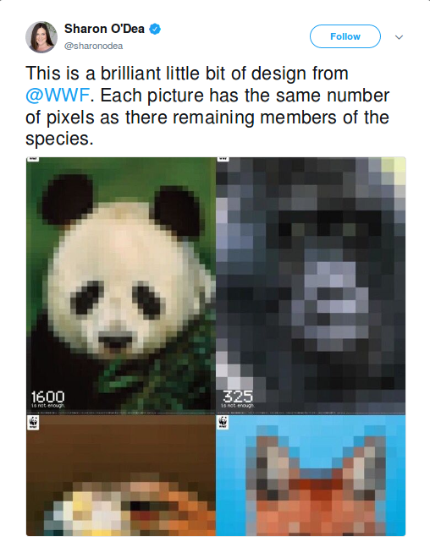Click the WWF logo atop the gorilla poster
This screenshot has width=430, height=547.
pyautogui.click(x=223, y=159)
